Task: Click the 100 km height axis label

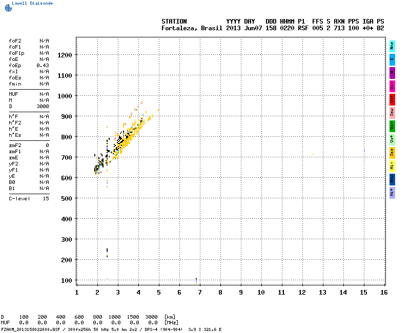Action: (x=67, y=280)
